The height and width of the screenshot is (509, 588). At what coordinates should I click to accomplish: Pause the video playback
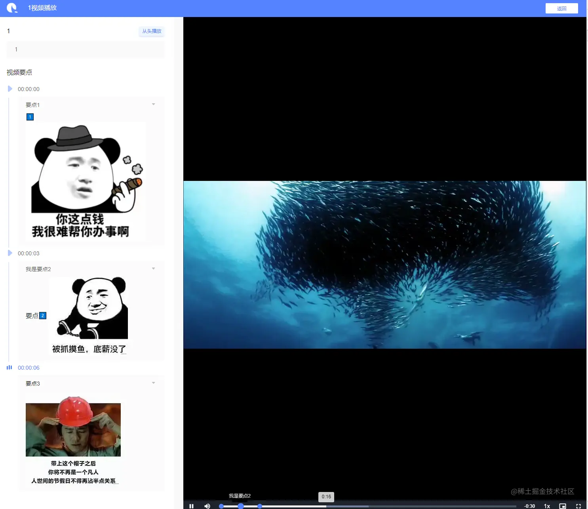coord(192,506)
